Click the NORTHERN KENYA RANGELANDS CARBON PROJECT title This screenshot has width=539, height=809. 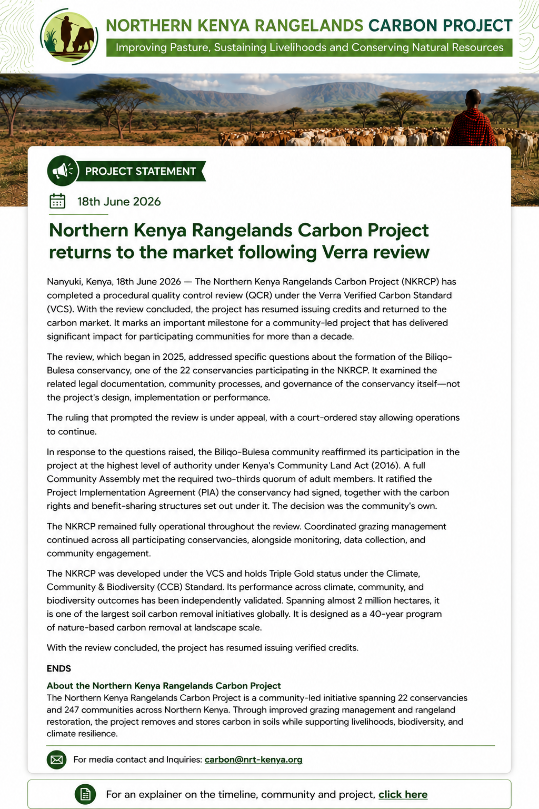[x=309, y=25]
